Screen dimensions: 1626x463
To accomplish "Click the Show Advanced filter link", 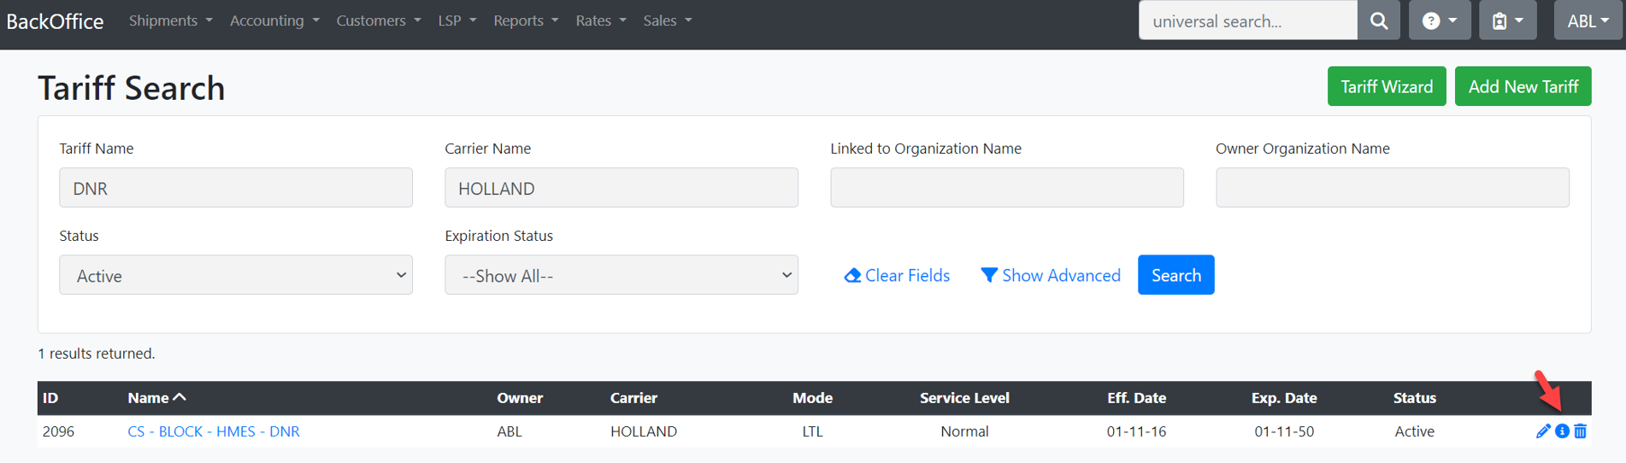I will [1051, 275].
